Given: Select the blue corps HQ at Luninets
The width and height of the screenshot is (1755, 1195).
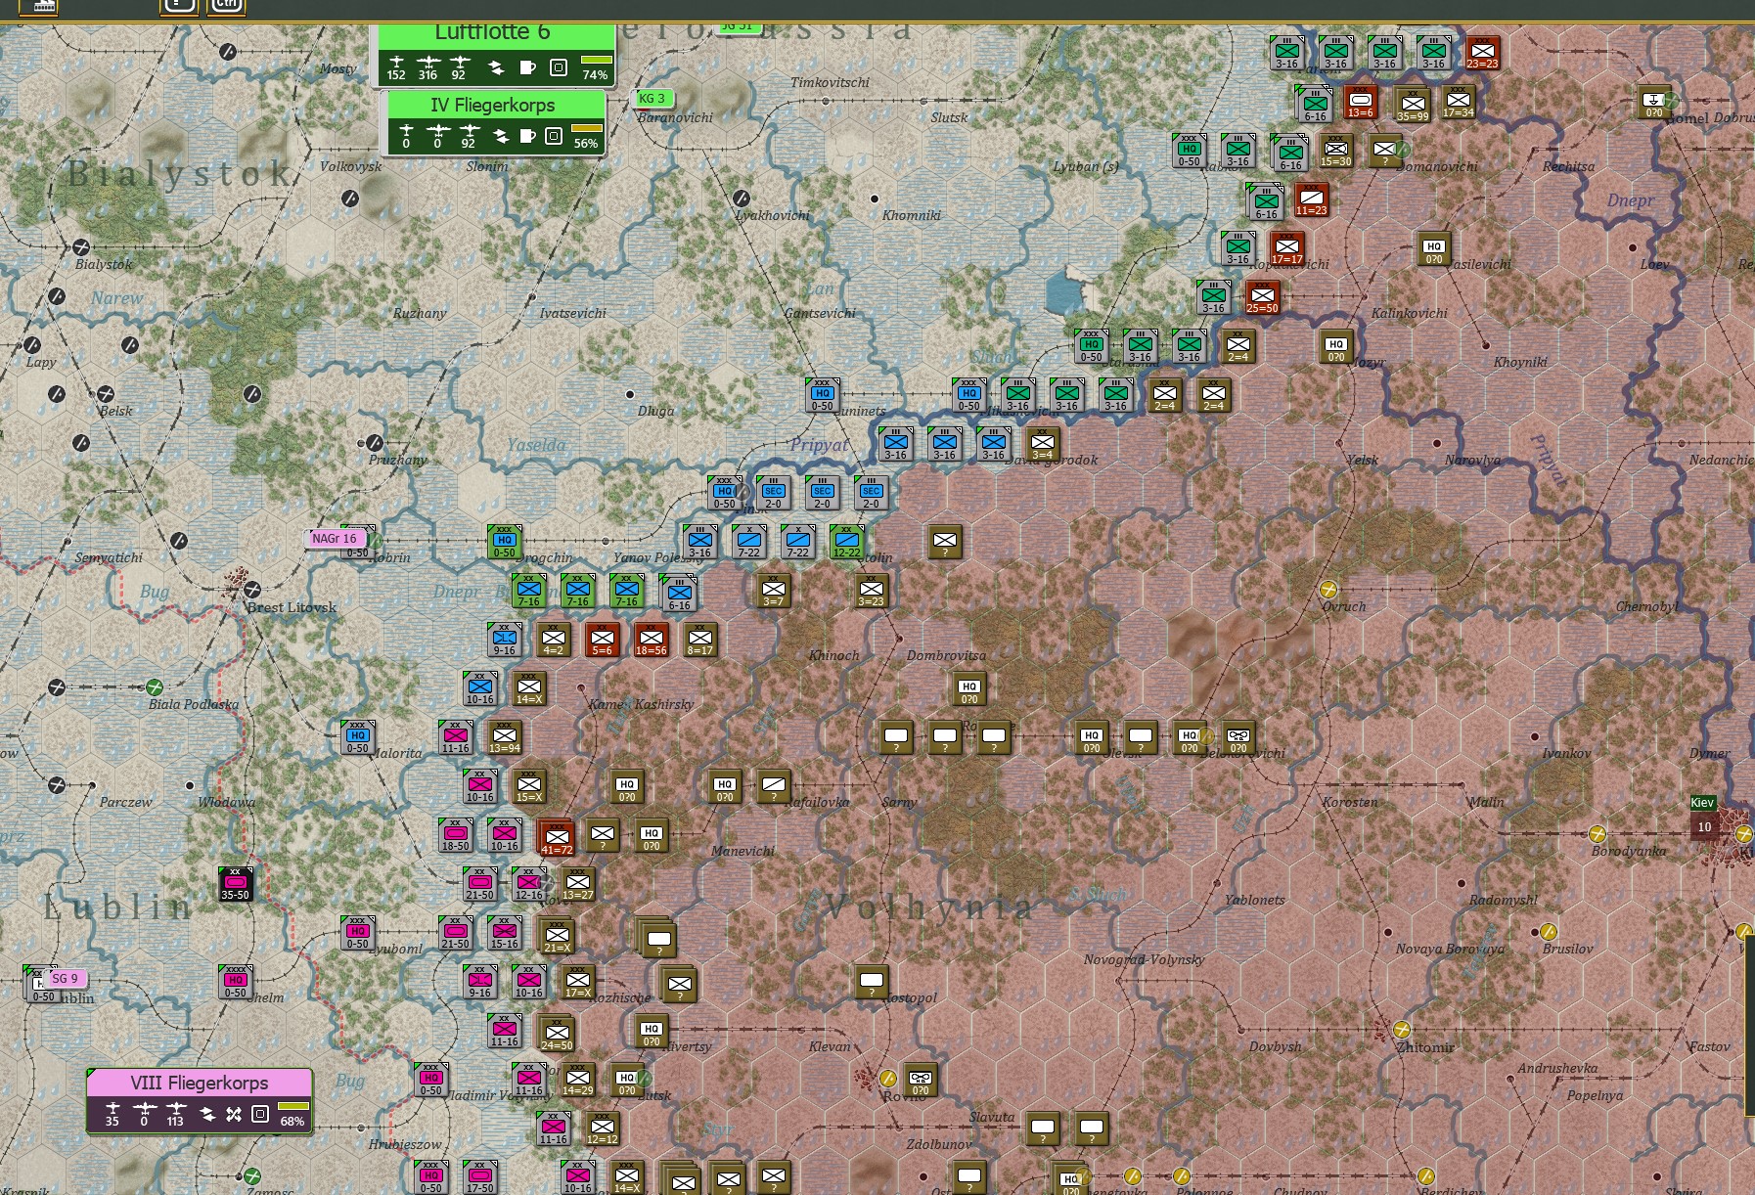Looking at the screenshot, I should click(x=822, y=395).
